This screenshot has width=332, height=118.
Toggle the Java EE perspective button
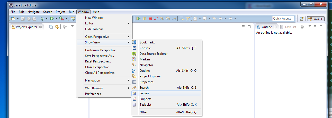coord(316,19)
